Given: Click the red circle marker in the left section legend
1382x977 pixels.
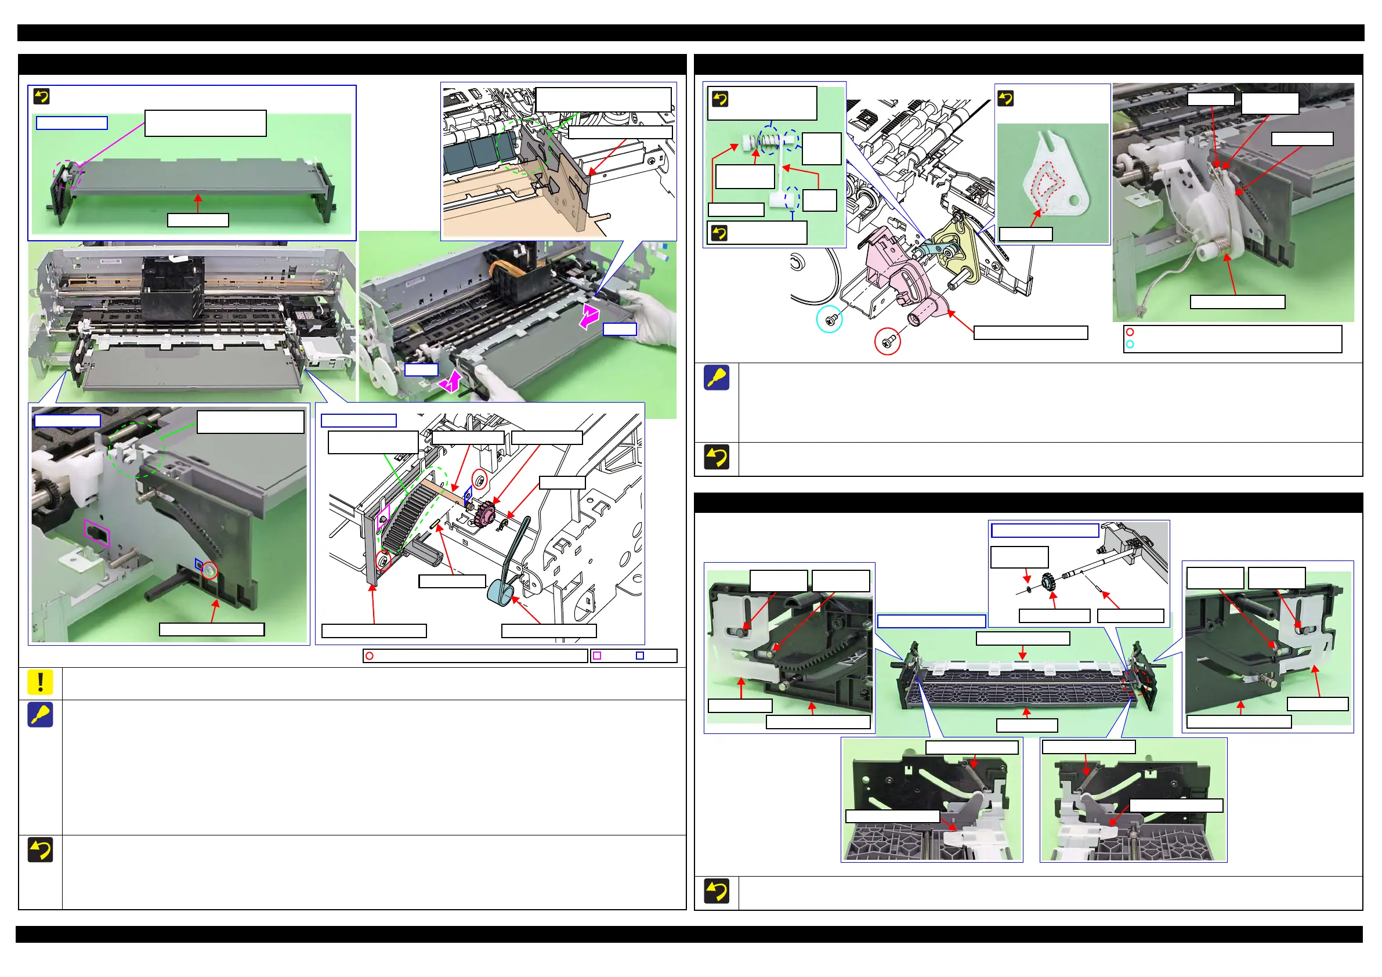Looking at the screenshot, I should [x=370, y=656].
